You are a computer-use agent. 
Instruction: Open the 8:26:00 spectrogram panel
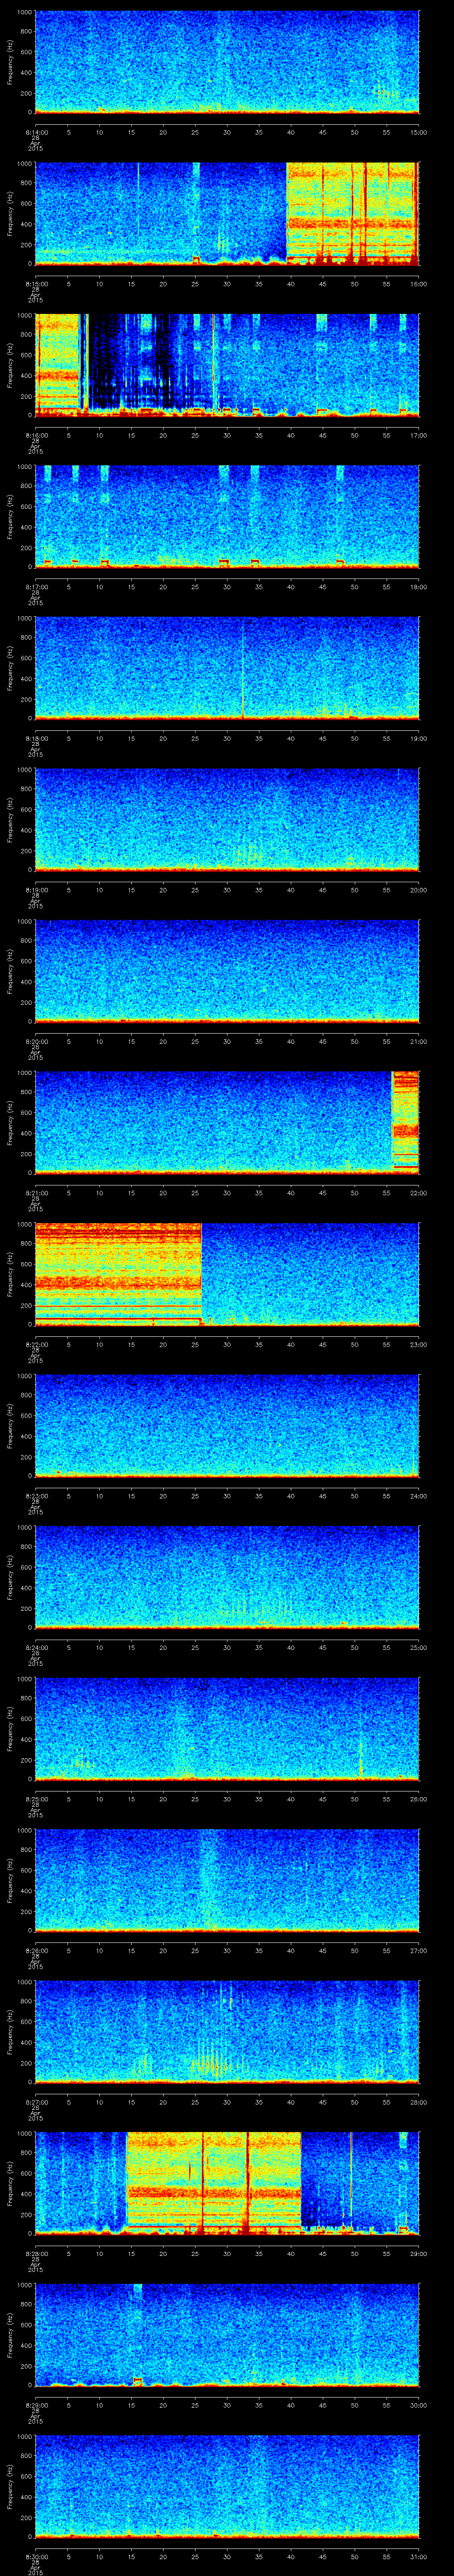[227, 1879]
